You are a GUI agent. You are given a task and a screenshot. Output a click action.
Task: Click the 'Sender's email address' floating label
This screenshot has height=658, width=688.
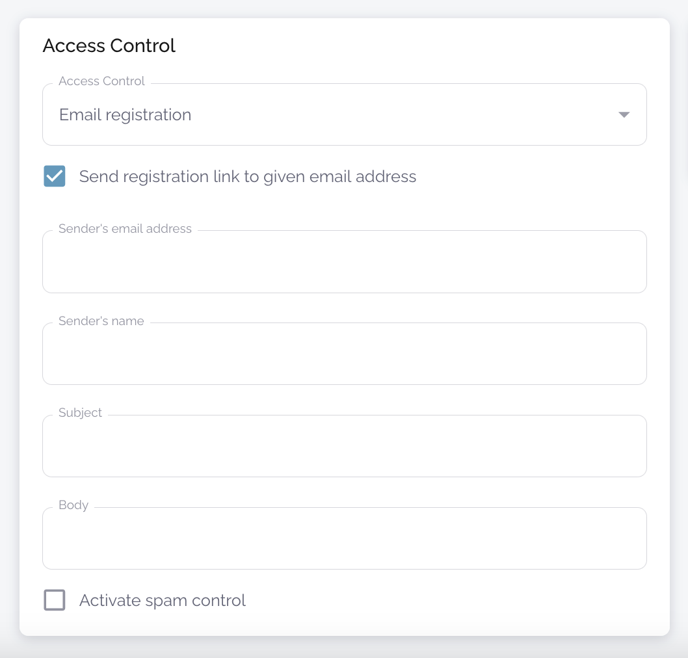coord(125,229)
